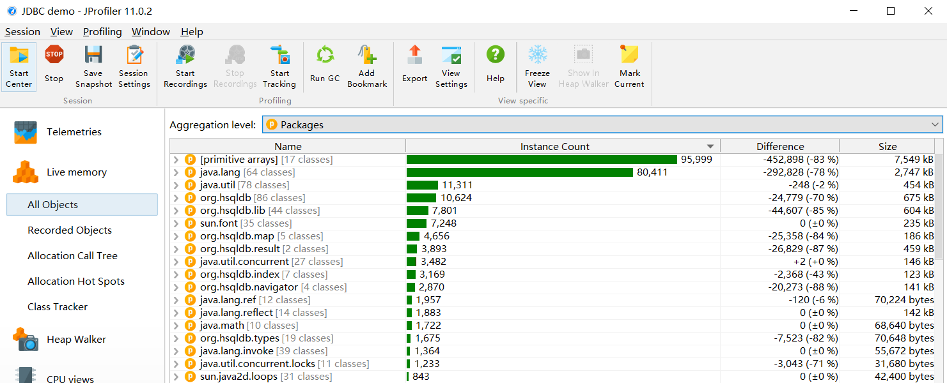Select the java.util.concurrent.locks row
Image resolution: width=947 pixels, height=383 pixels.
tap(552, 364)
